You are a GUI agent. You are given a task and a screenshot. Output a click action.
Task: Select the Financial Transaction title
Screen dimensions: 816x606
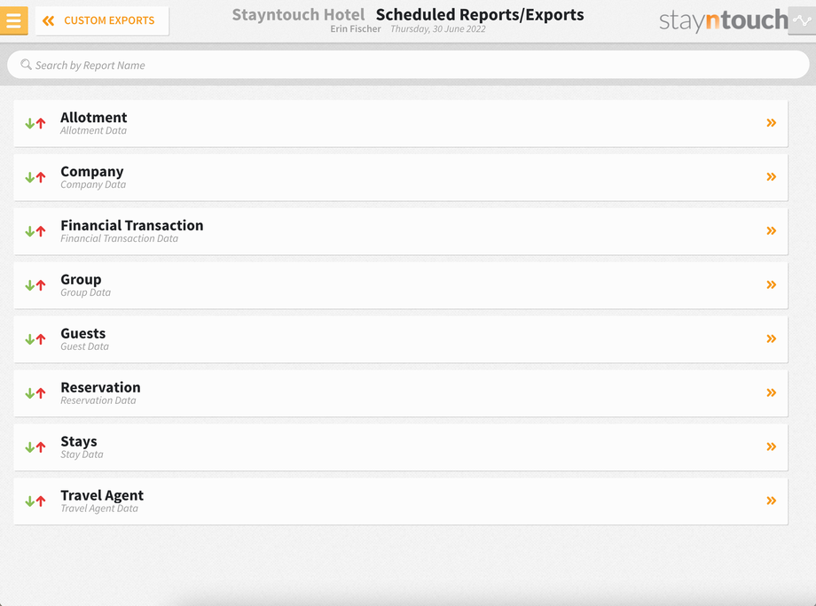[x=131, y=226]
